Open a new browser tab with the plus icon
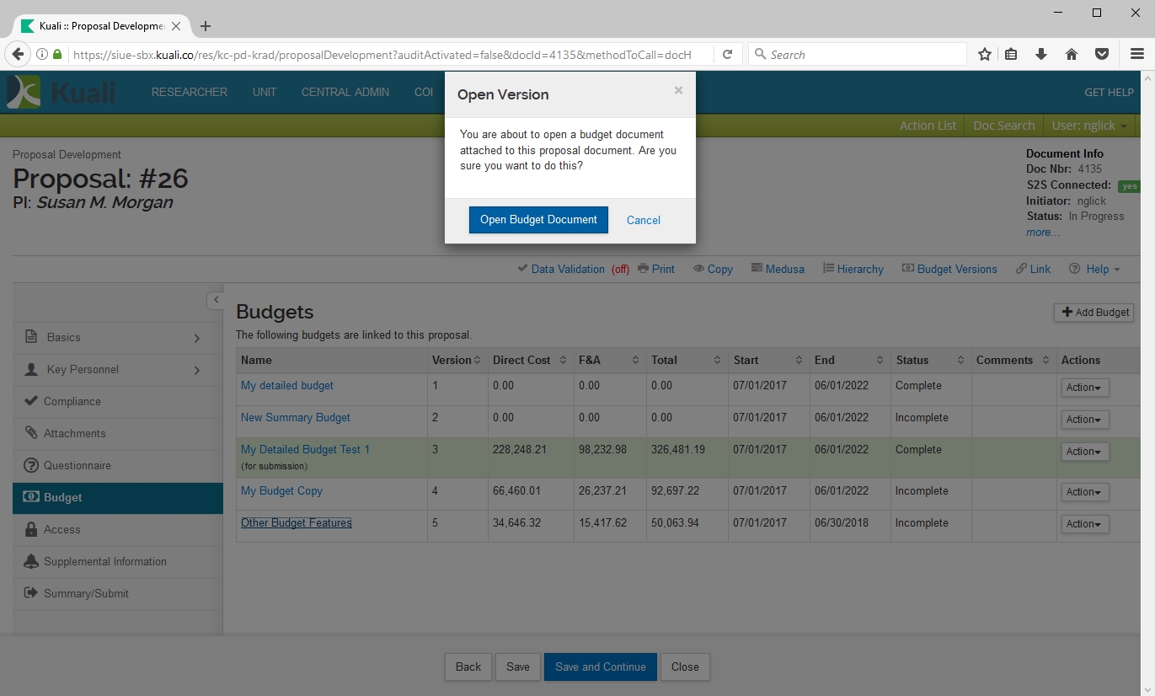 click(x=206, y=26)
